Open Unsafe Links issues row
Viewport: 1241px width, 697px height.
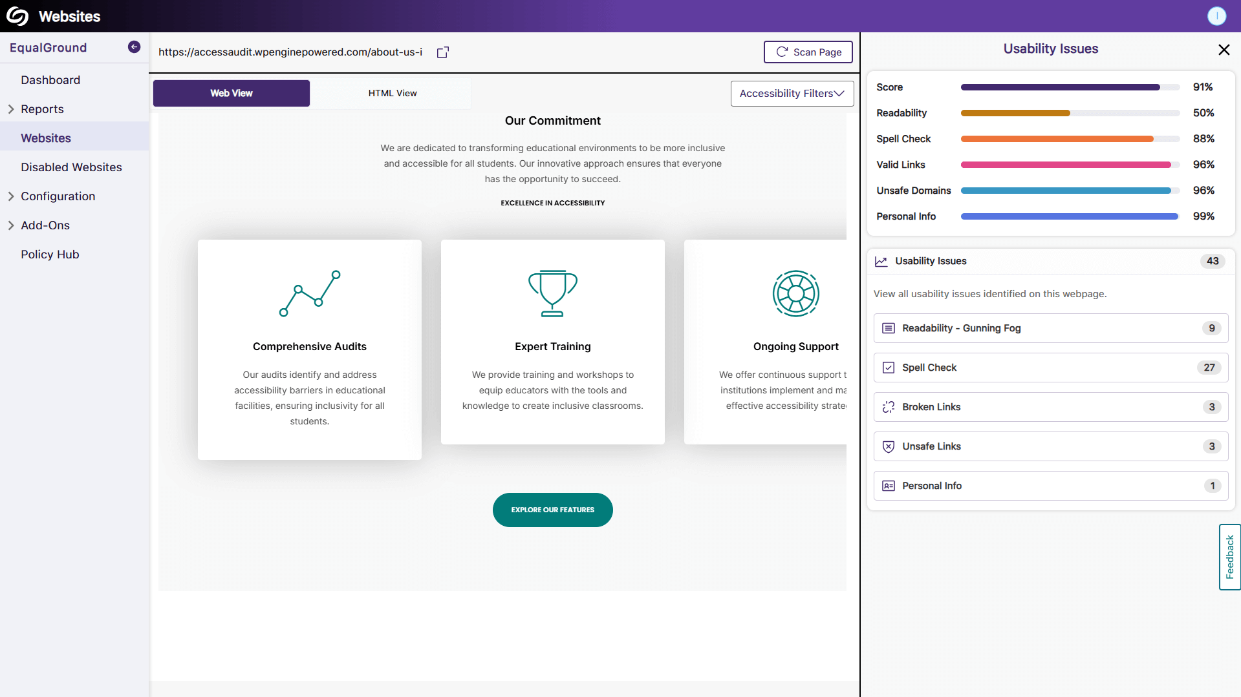pos(1051,446)
